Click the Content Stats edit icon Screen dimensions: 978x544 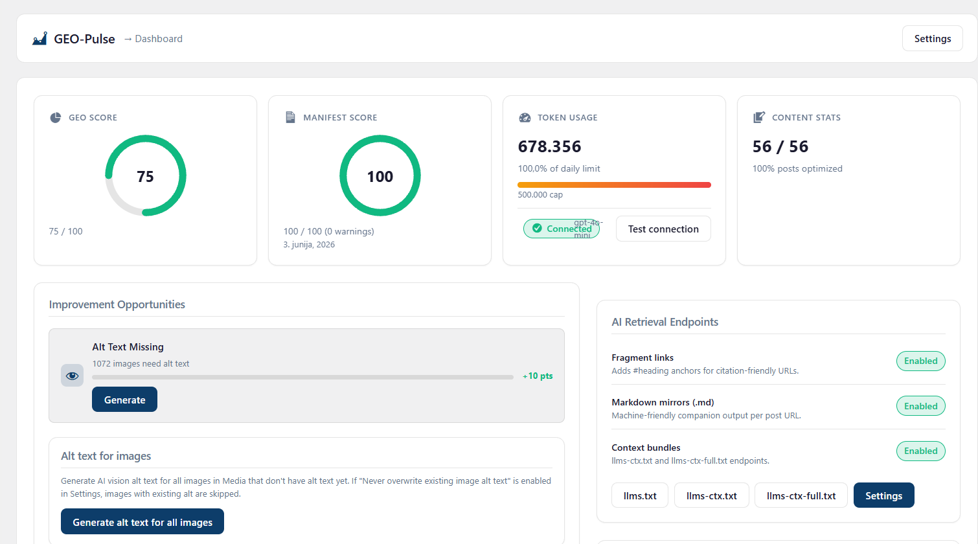(759, 117)
